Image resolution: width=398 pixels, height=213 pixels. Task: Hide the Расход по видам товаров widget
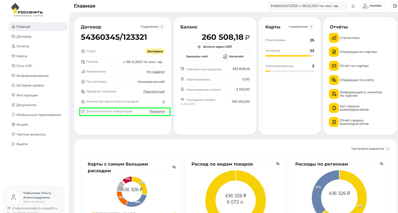tap(278, 164)
